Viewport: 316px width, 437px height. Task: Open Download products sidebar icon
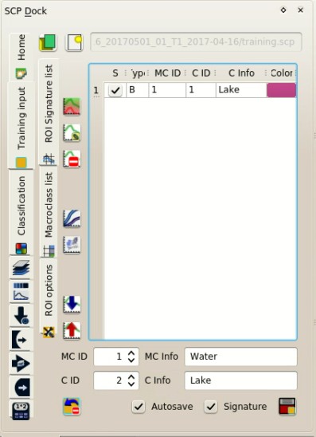[x=21, y=316]
